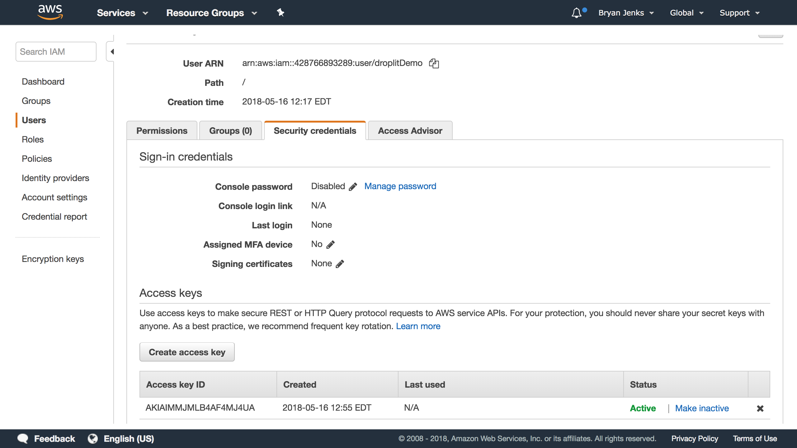Click the Created column header

[x=337, y=385]
